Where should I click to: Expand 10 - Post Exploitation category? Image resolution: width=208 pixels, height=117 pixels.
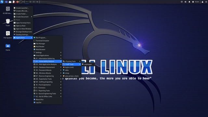pos(48,85)
